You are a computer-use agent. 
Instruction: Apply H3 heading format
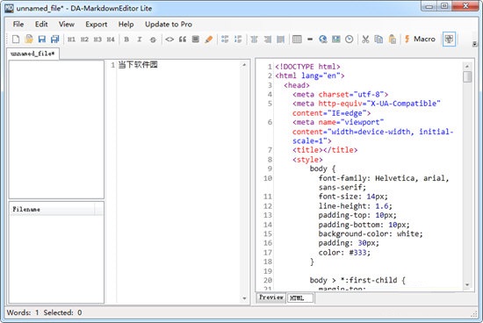click(x=97, y=39)
